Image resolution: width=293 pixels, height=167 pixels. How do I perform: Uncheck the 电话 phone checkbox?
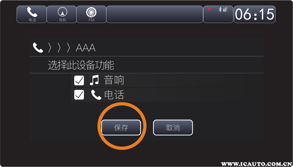pyautogui.click(x=79, y=95)
